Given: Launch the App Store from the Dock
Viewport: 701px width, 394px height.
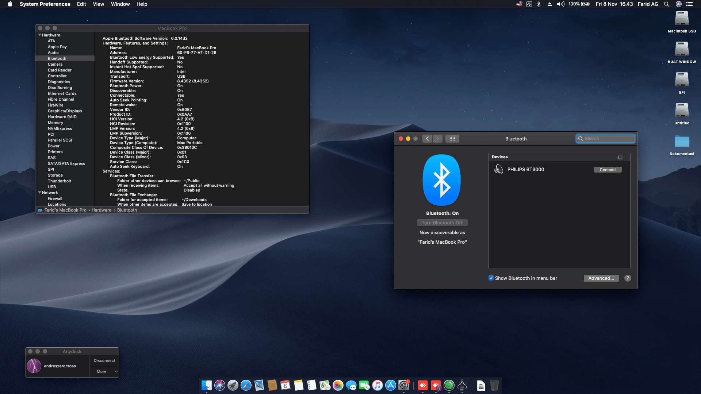Looking at the screenshot, I should [x=391, y=386].
